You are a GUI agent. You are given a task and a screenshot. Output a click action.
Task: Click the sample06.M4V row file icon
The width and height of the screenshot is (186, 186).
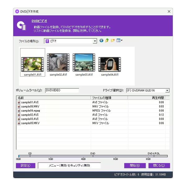click(19, 107)
